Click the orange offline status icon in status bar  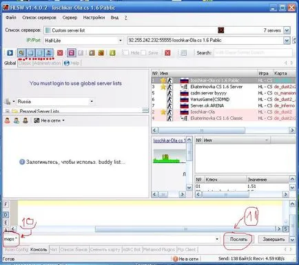coord(175,259)
